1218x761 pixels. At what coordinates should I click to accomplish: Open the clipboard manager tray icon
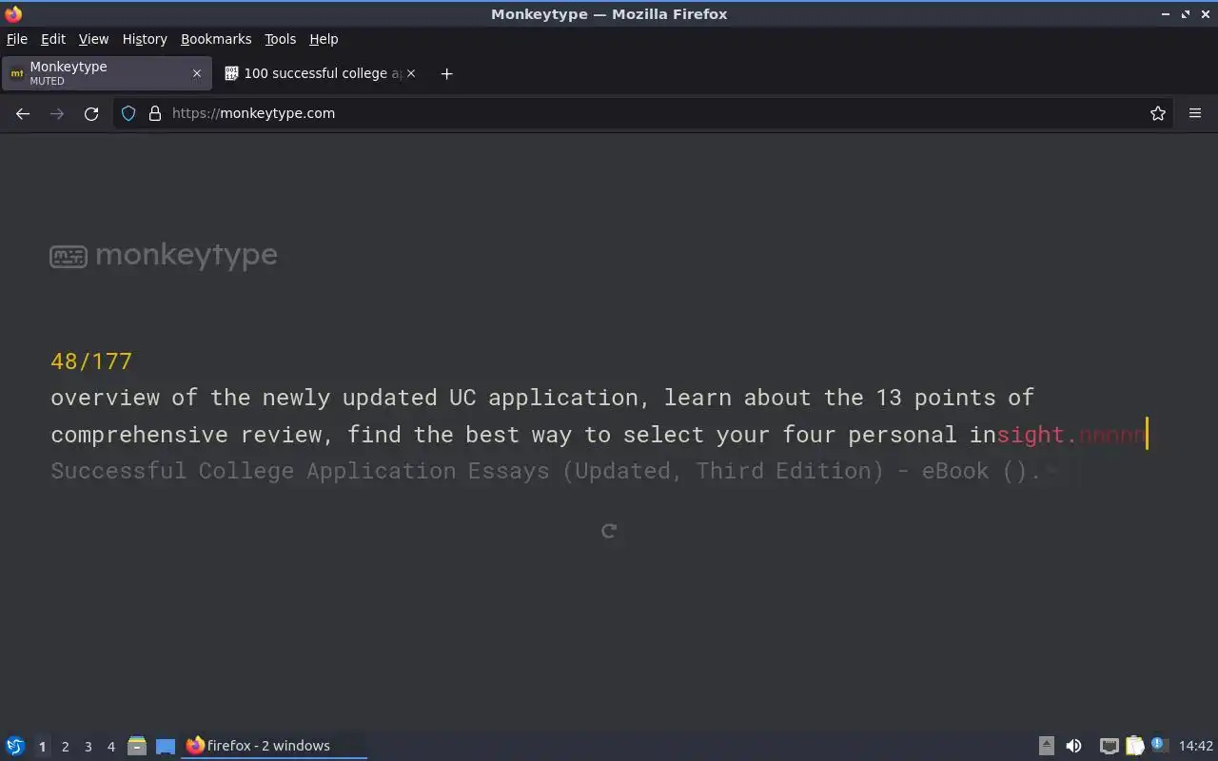[1134, 746]
